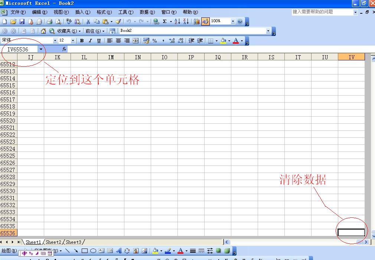Draw an oval shape
The image size is (375, 260).
coord(93,251)
